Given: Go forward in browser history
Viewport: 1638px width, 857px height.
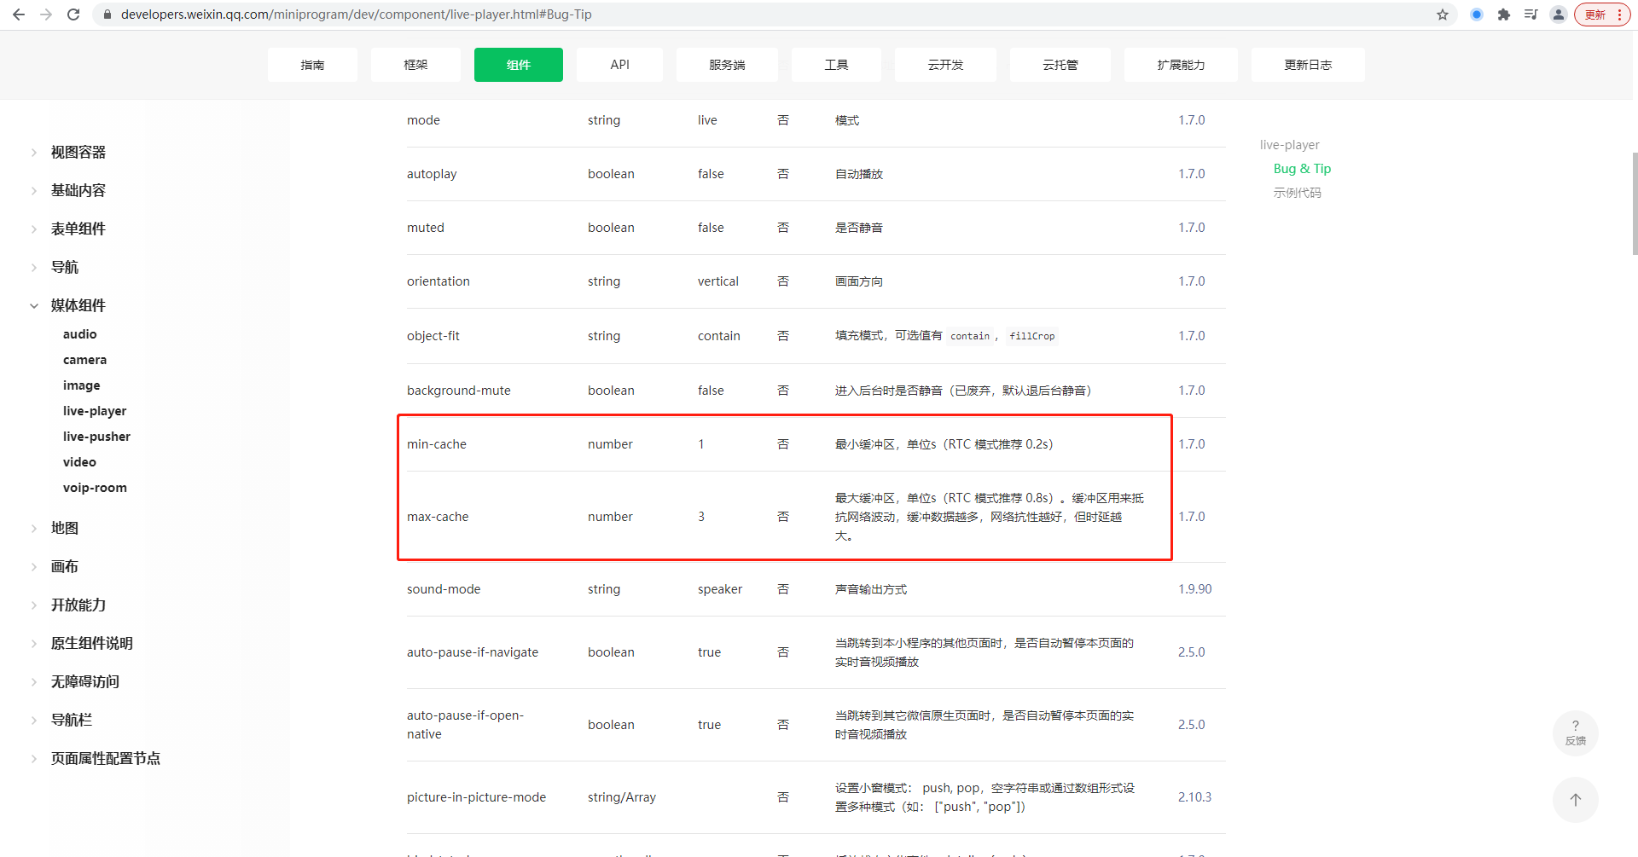Looking at the screenshot, I should click(x=46, y=14).
